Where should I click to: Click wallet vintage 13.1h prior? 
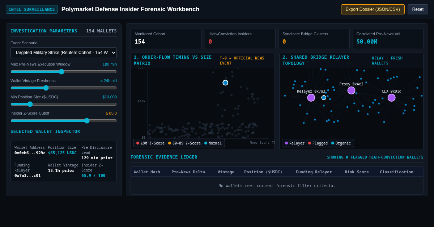coord(61,170)
